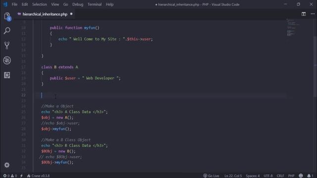Open the File menu
Screen dimensions: 317x178
(14, 4)
